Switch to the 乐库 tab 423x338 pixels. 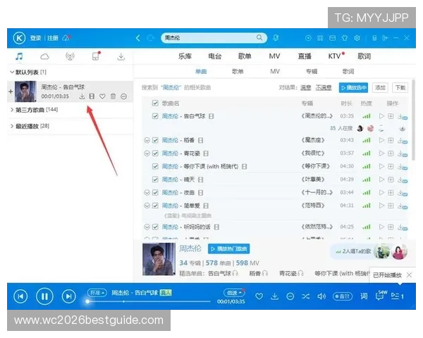(x=185, y=56)
